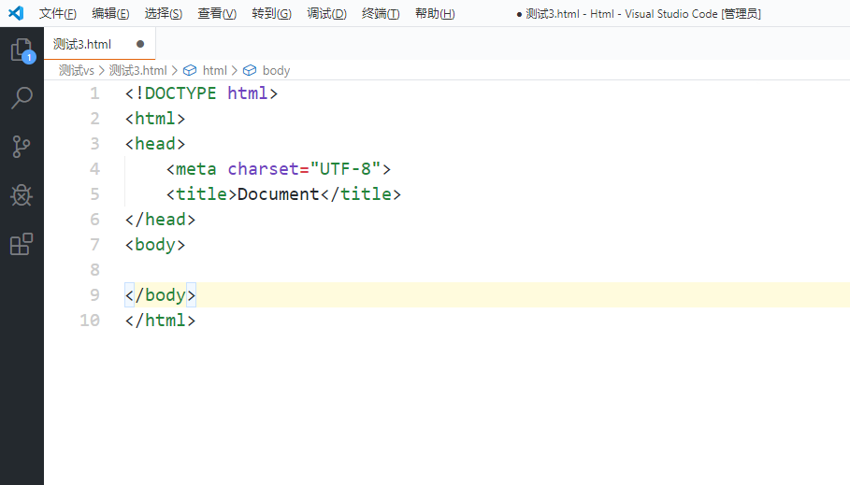Click the opening <head> tag

pyautogui.click(x=155, y=144)
